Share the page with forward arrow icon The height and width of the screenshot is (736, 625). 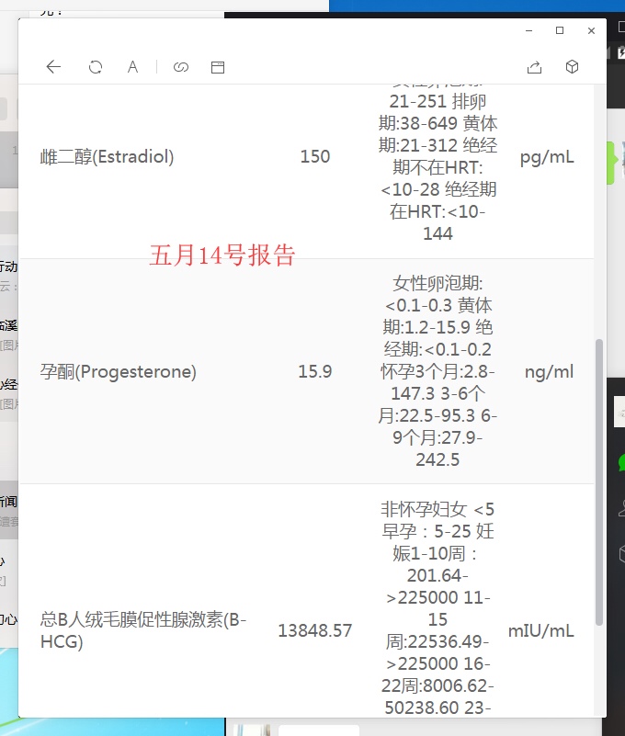click(534, 67)
